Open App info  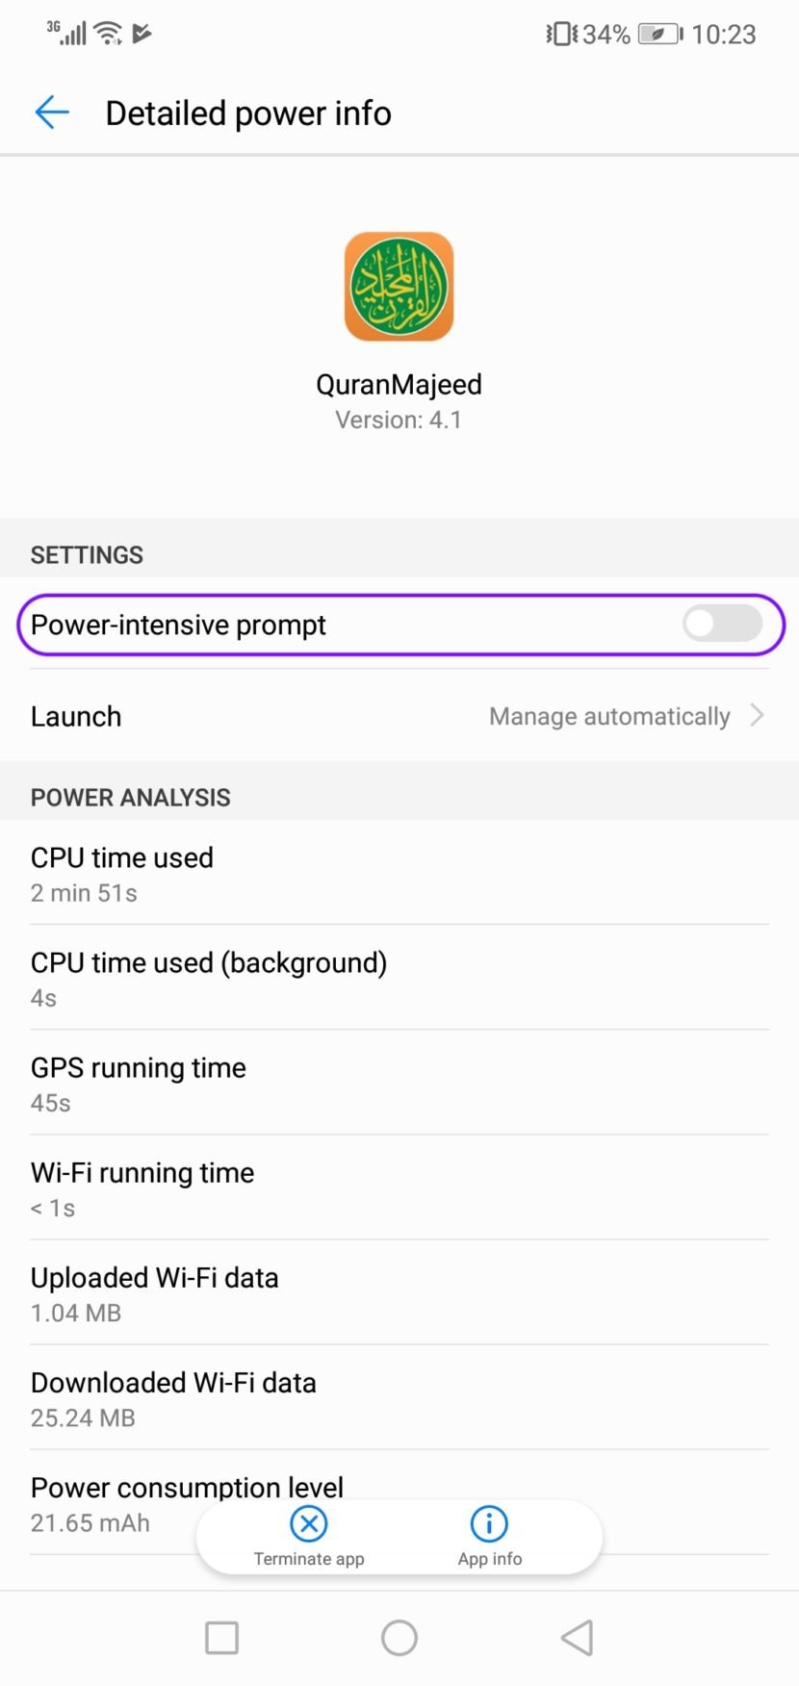pos(488,1538)
